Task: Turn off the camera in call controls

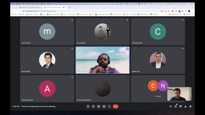Action: tap(93, 106)
